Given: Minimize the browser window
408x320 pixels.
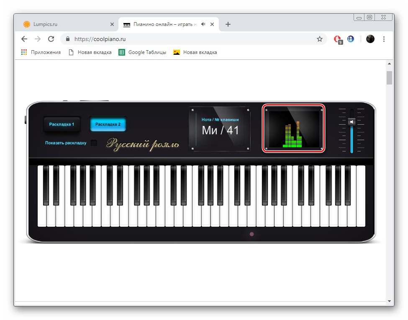Looking at the screenshot, I should pyautogui.click(x=359, y=18).
